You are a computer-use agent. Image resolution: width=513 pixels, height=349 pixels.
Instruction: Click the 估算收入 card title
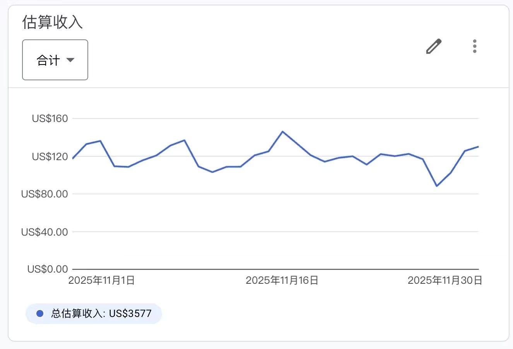52,22
